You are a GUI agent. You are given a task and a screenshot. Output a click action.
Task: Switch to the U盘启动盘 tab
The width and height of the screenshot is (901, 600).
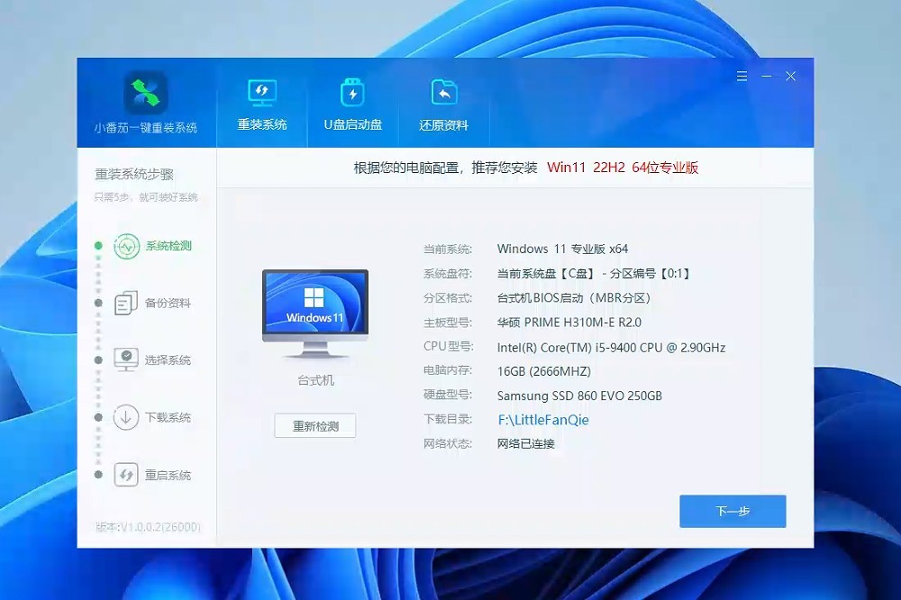pos(351,104)
